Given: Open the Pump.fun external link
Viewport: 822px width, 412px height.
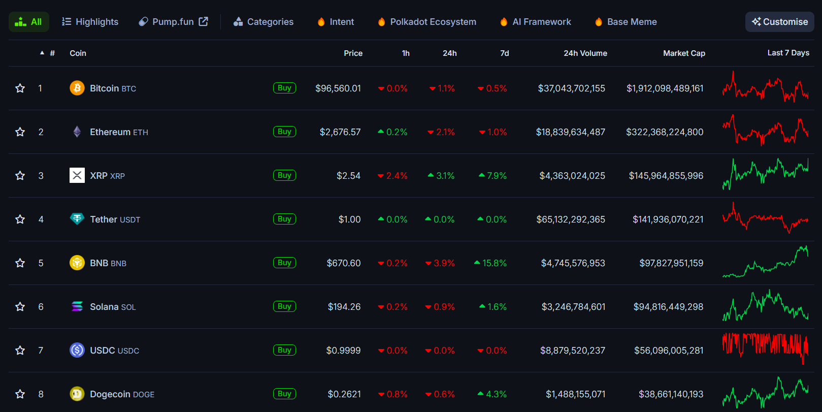Looking at the screenshot, I should 173,22.
